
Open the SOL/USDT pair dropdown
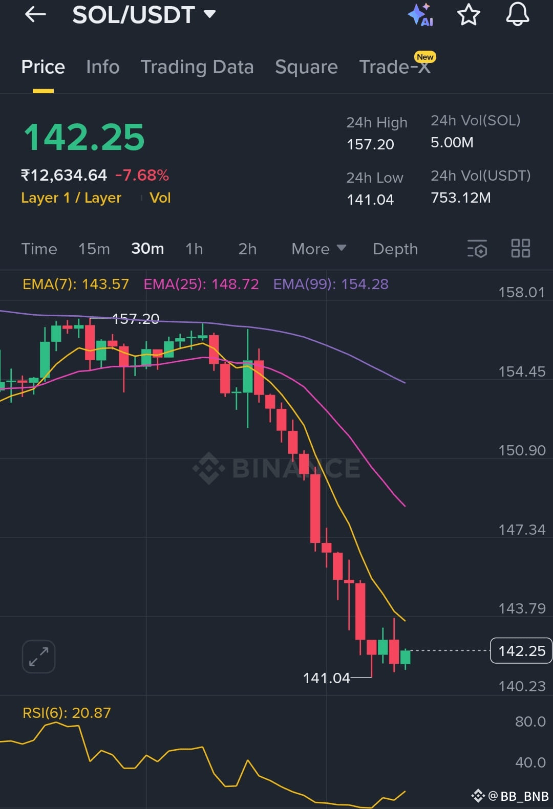pos(143,15)
